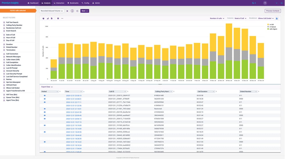The image size is (285, 159).
Task: Click the 18,932 calls selected banner
Action: 18,11
